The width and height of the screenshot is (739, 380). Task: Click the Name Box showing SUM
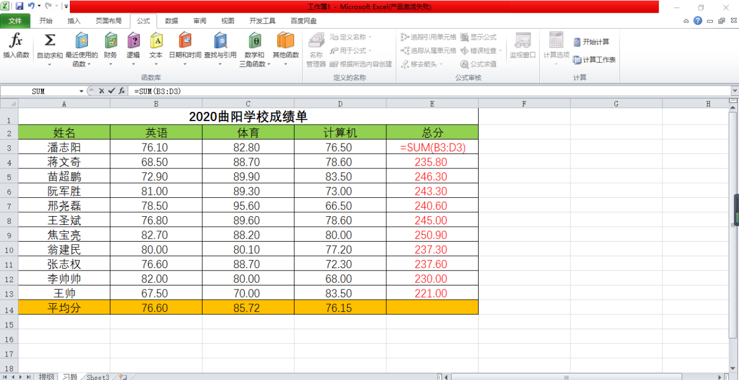[x=39, y=91]
